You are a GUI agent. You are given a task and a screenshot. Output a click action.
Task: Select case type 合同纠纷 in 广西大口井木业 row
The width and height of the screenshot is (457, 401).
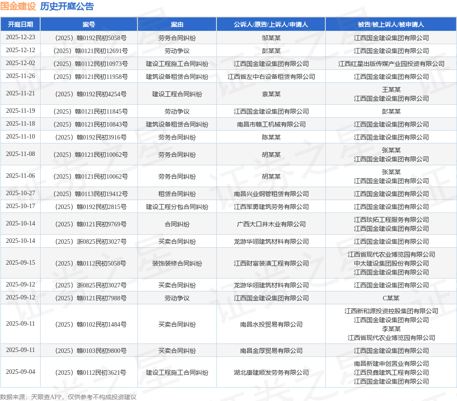pos(177,224)
